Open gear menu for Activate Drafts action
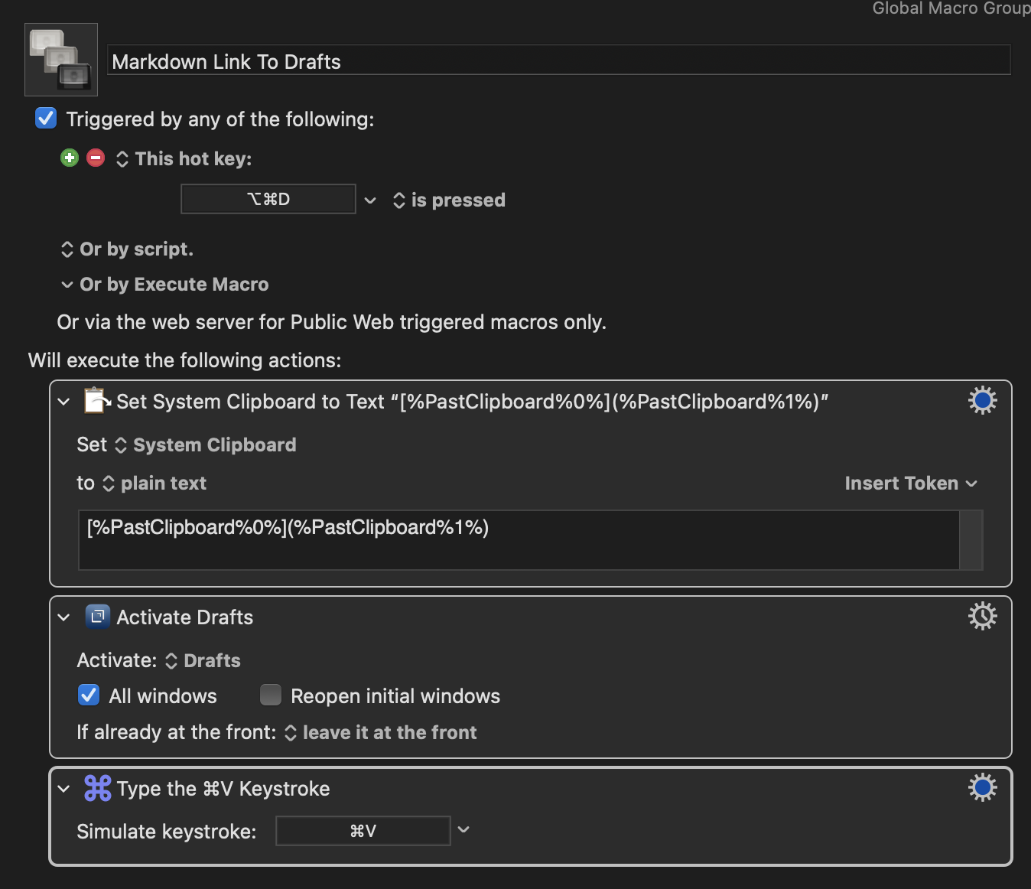Image resolution: width=1031 pixels, height=889 pixels. point(982,616)
